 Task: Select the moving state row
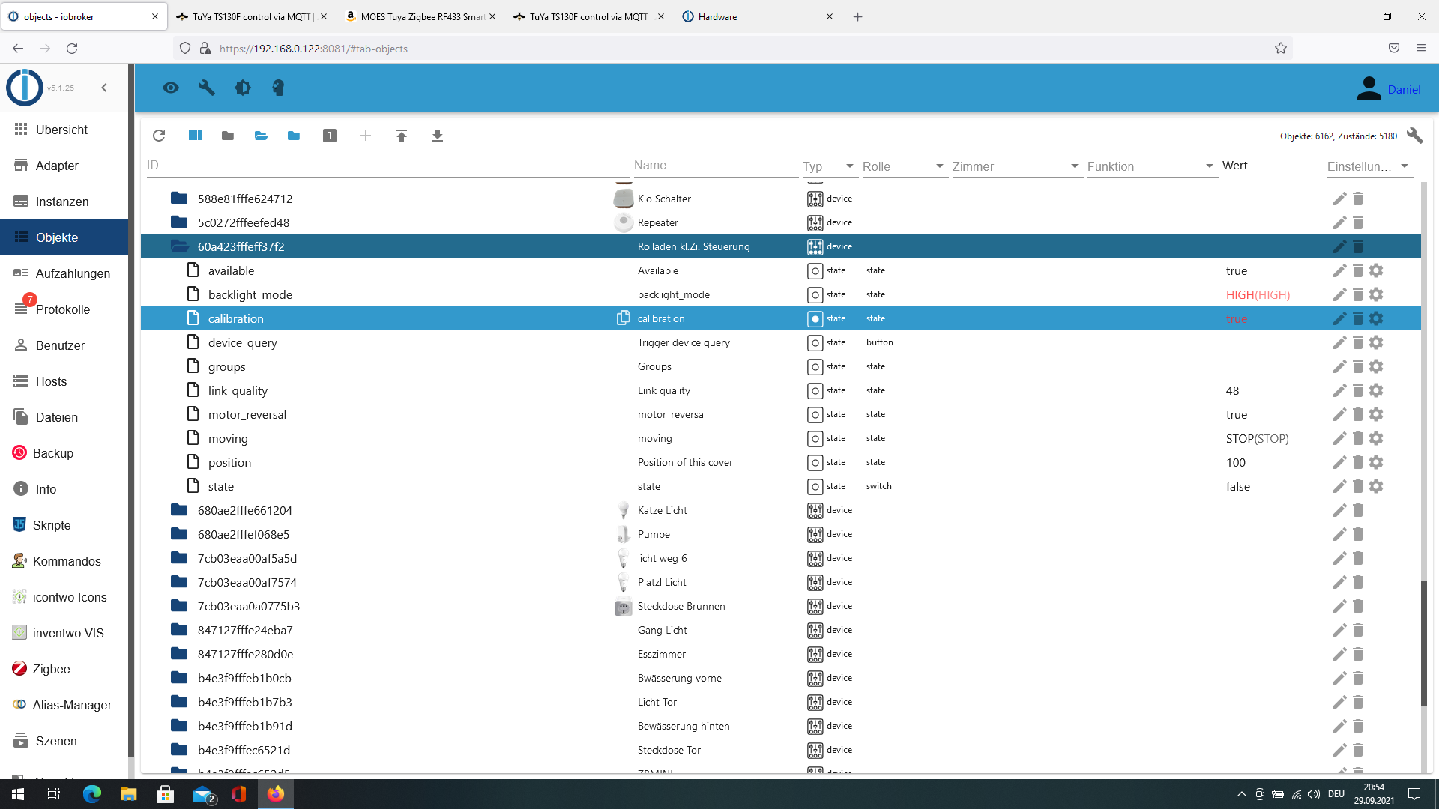coord(781,438)
